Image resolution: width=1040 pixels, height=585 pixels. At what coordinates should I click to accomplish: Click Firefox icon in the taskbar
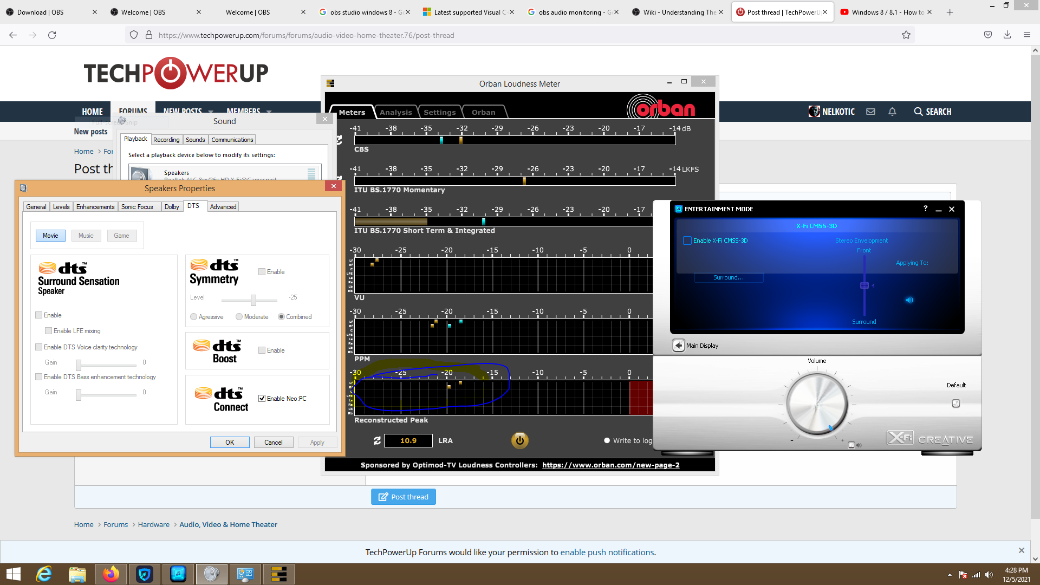click(x=111, y=574)
